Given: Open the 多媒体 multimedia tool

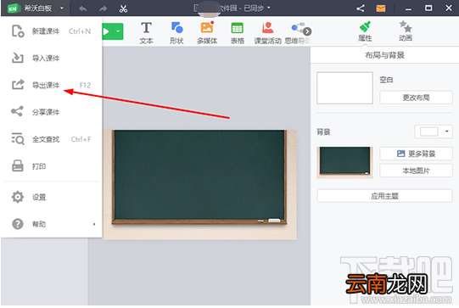Looking at the screenshot, I should 207,33.
